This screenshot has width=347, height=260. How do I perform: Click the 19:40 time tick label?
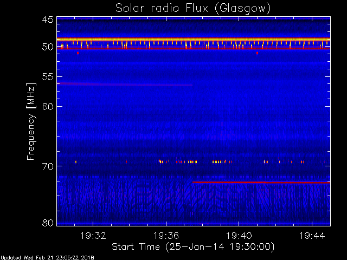coord(239,236)
